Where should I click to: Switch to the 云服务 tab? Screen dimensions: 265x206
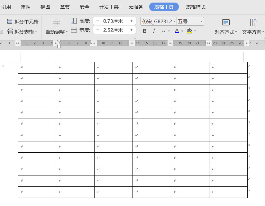pyautogui.click(x=136, y=7)
